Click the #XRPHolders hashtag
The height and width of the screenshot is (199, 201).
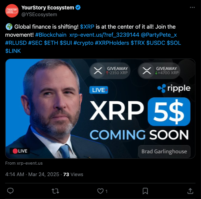point(112,43)
